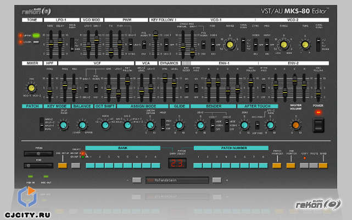Viewport: 352px width, 220px height.
Task: Click the patch name display field
Action: 177,180
